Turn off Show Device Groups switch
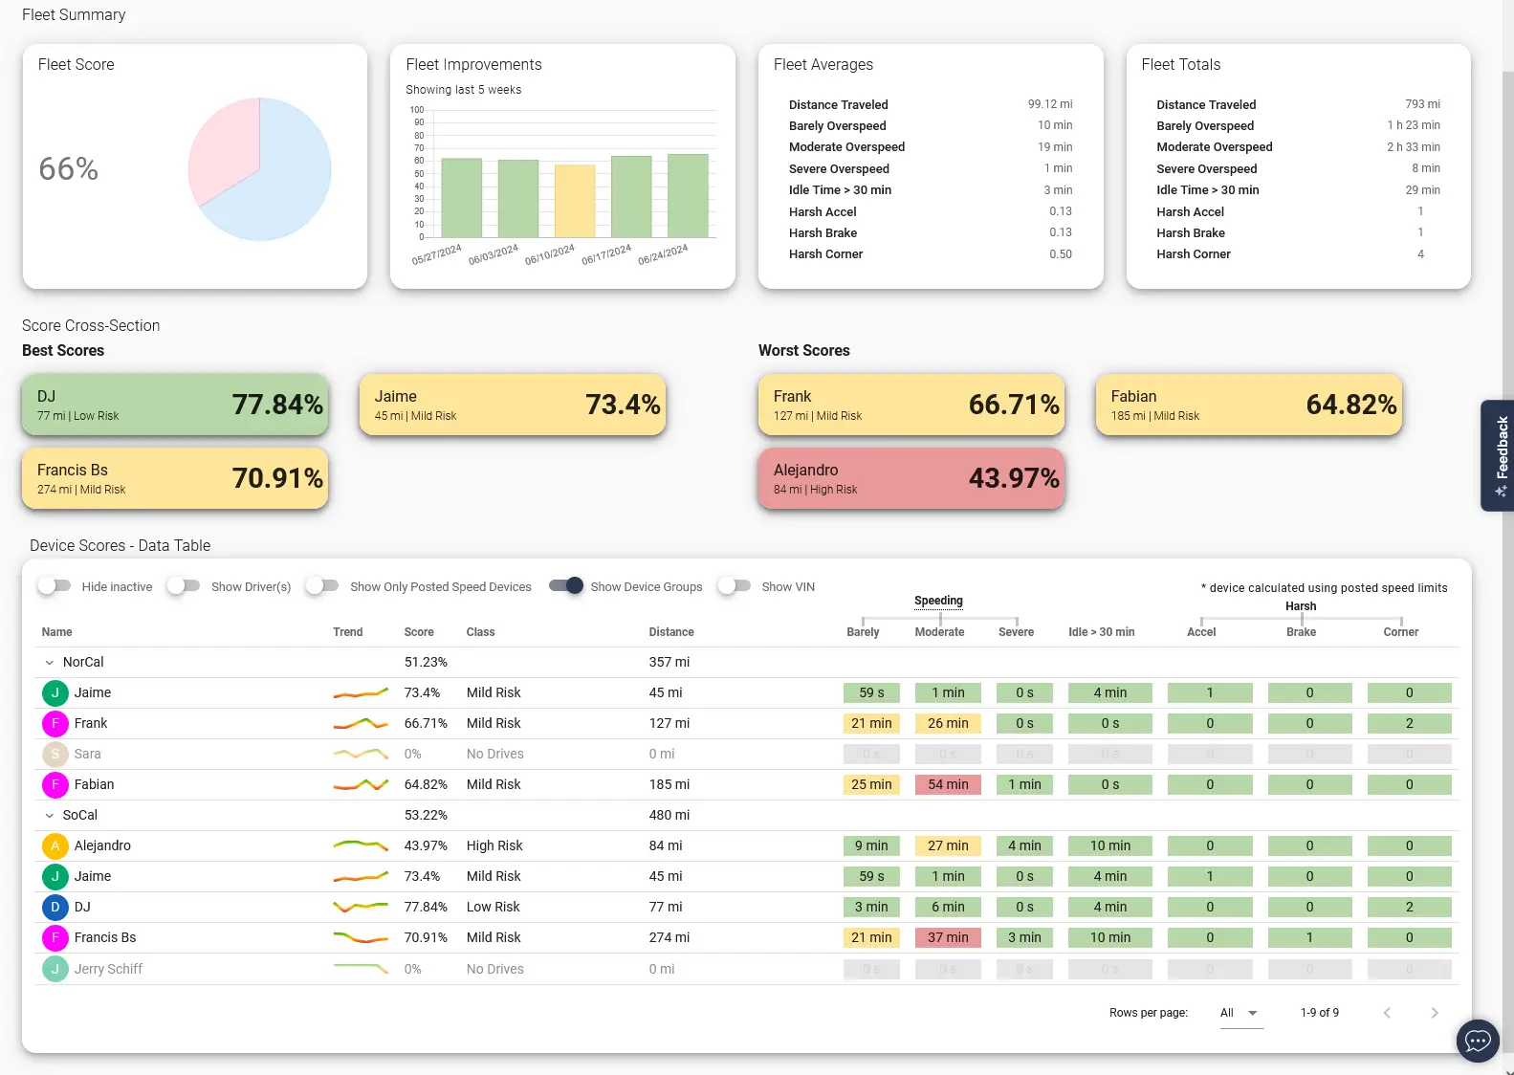The image size is (1514, 1075). 566,586
